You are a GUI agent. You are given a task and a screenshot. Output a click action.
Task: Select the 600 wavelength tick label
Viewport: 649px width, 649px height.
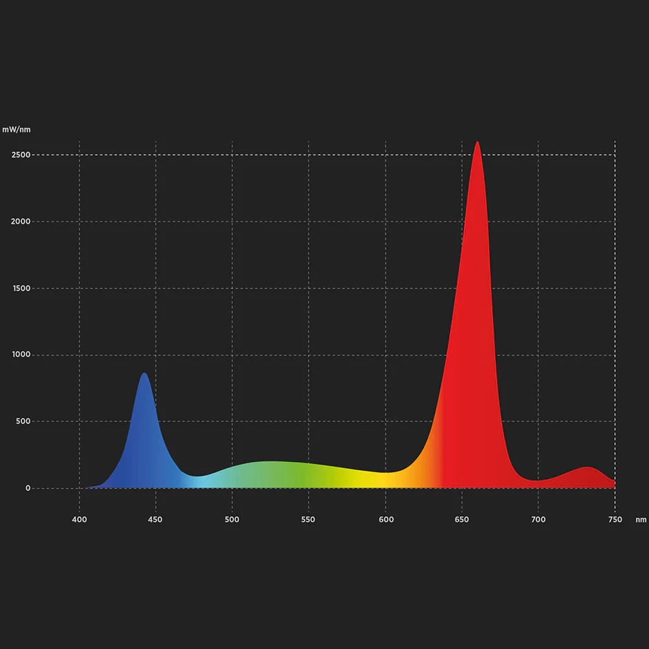385,519
